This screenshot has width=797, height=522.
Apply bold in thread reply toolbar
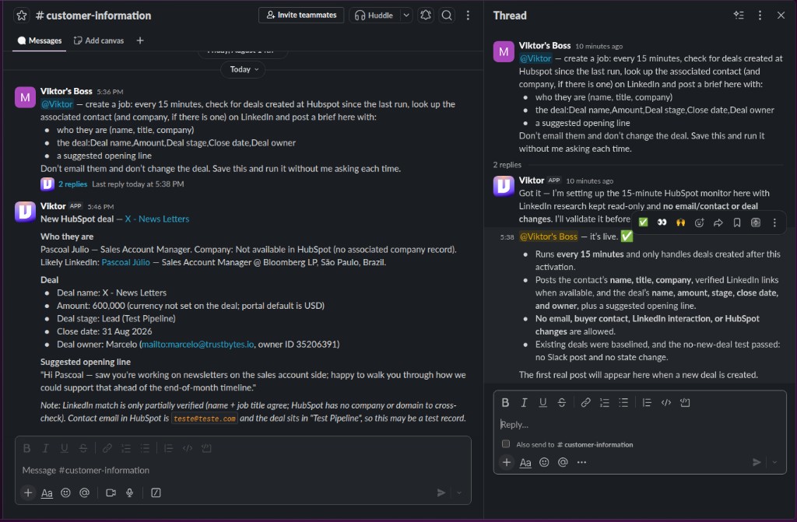click(x=505, y=402)
